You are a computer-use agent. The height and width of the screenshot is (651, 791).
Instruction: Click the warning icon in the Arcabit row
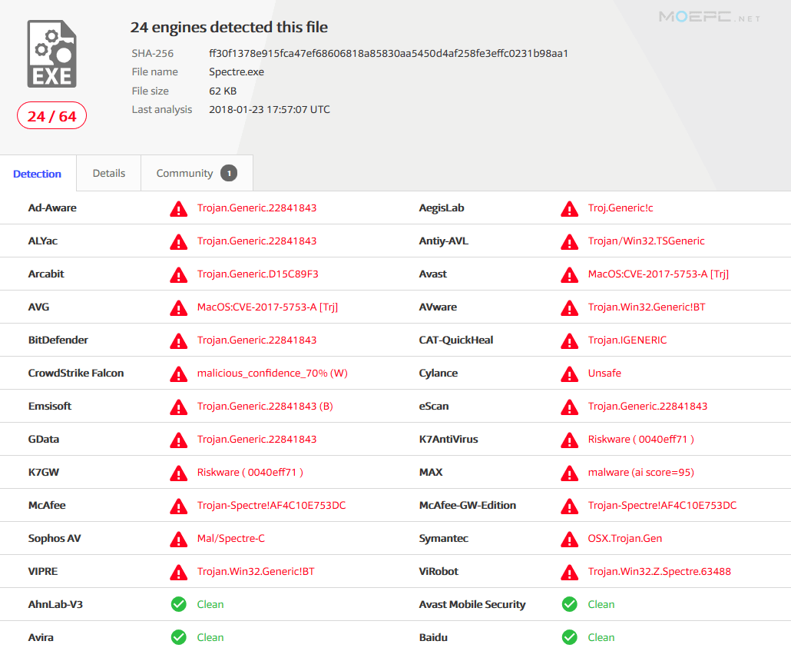pos(179,274)
